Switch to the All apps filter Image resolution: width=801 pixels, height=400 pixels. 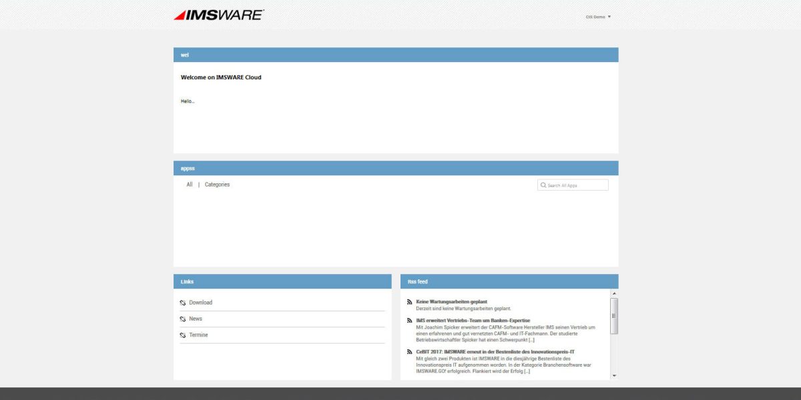190,184
